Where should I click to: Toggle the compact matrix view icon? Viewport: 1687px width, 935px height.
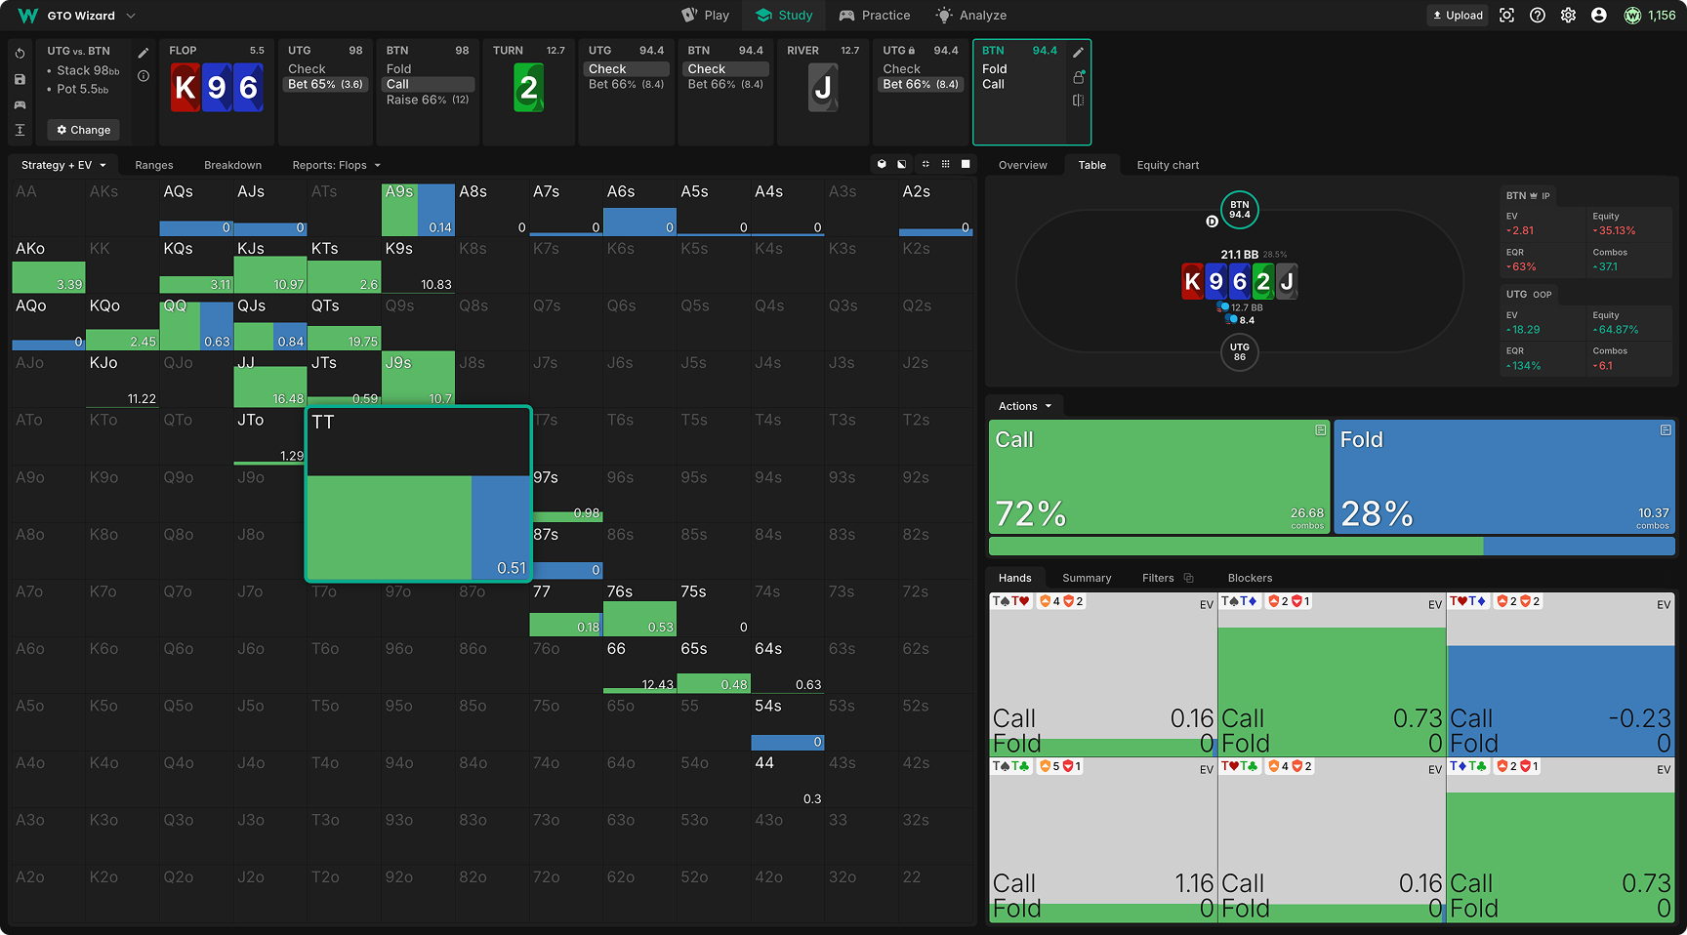pyautogui.click(x=926, y=164)
